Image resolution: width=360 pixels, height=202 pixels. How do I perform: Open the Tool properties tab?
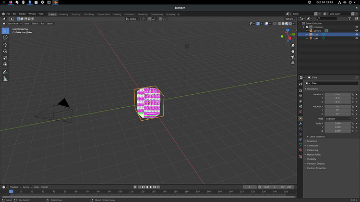[301, 84]
